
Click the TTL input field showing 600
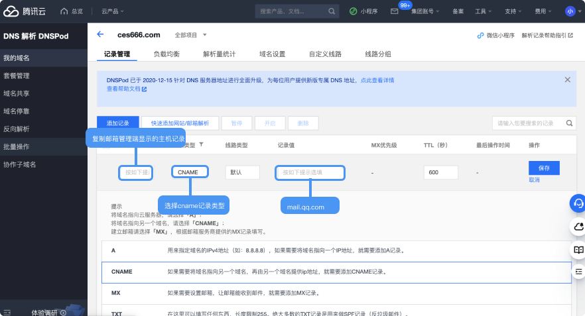point(441,172)
